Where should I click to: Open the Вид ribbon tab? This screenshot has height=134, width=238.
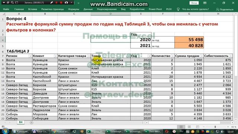pos(123,9)
